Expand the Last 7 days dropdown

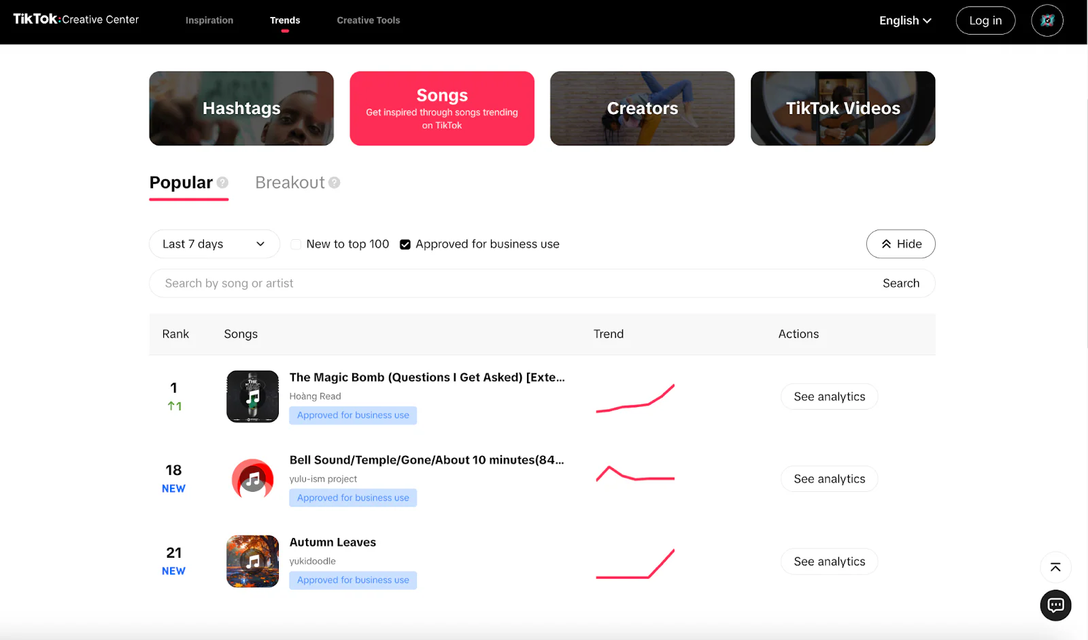(x=214, y=244)
